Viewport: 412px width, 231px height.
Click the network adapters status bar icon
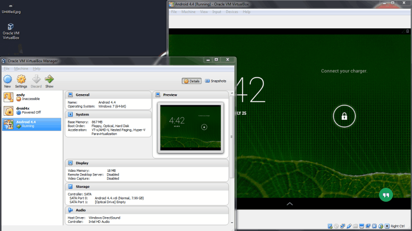[342, 226]
